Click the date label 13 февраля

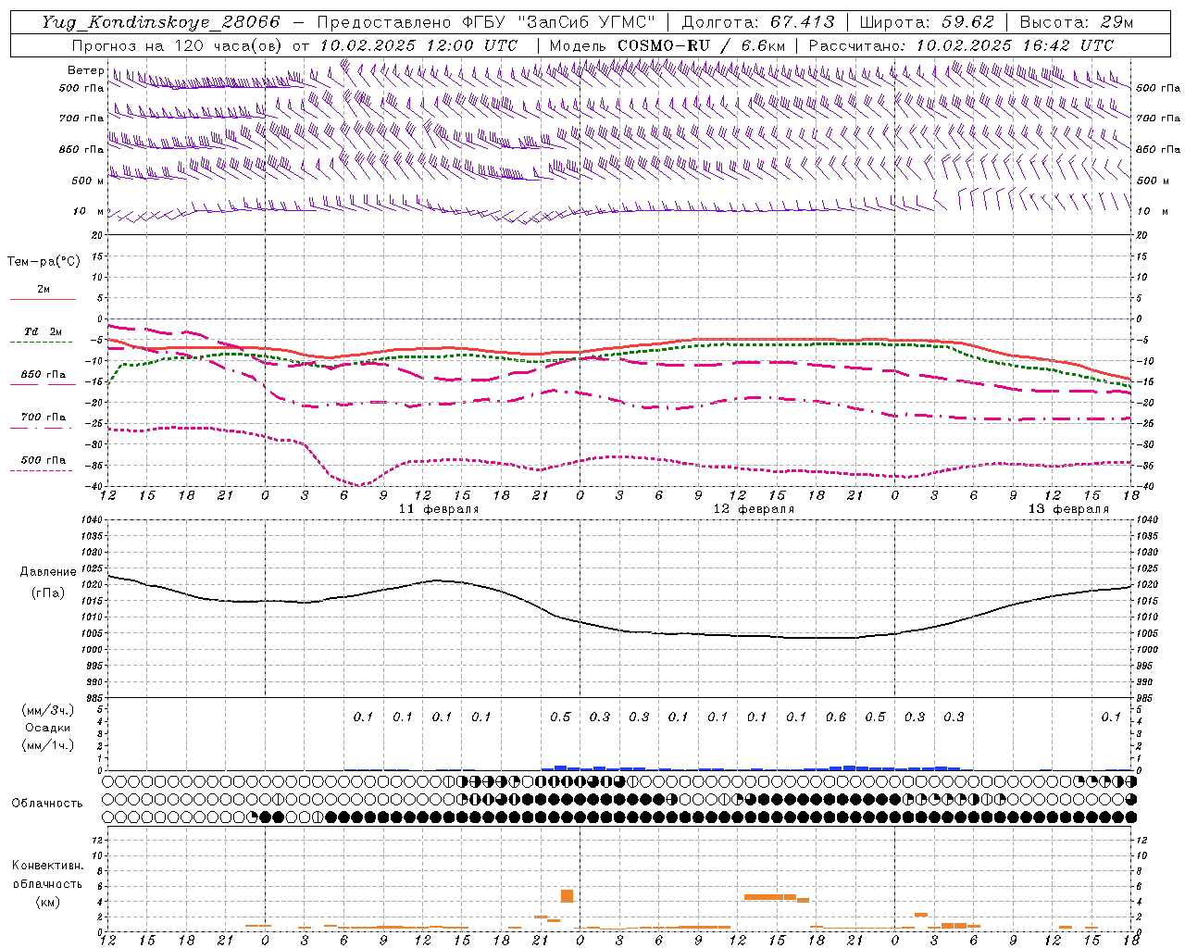(x=1068, y=509)
